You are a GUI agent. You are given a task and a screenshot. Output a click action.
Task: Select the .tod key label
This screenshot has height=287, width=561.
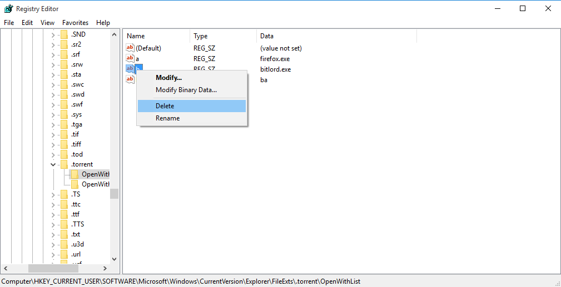click(77, 155)
